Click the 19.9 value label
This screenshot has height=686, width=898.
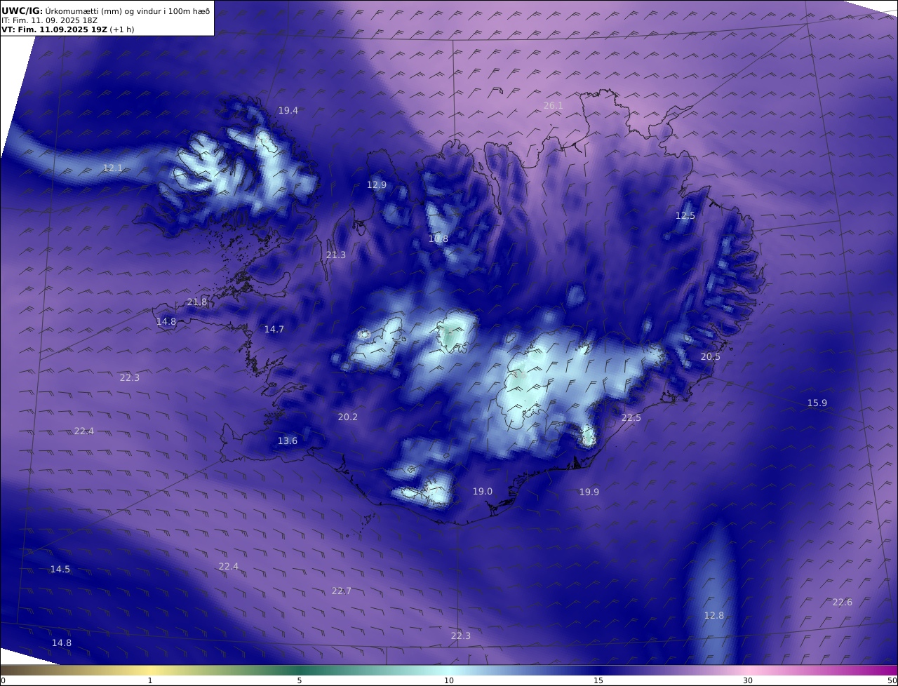click(x=589, y=492)
